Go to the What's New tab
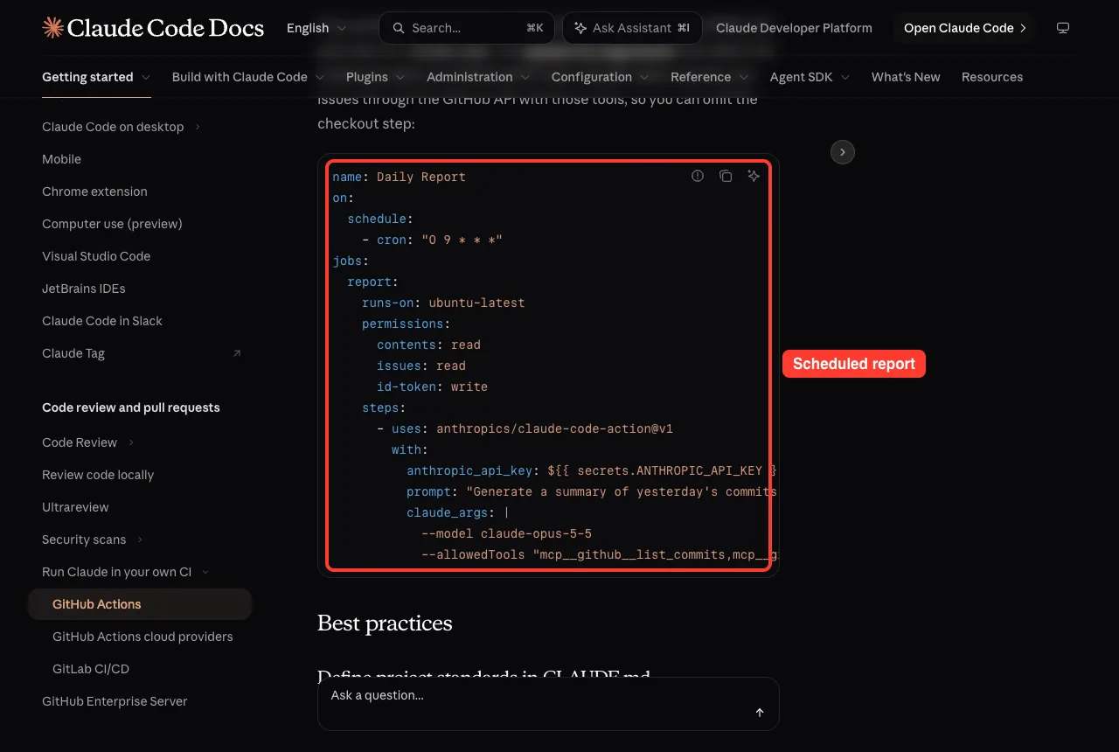 coord(906,77)
